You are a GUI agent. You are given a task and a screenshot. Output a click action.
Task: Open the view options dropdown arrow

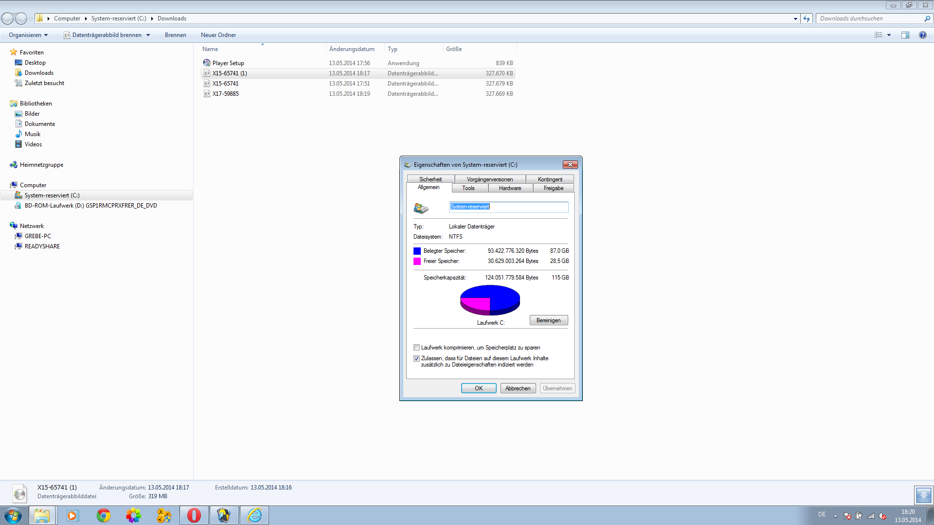pyautogui.click(x=889, y=35)
